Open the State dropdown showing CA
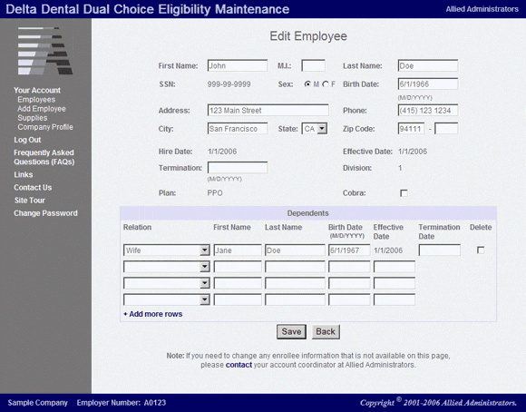 pos(315,129)
